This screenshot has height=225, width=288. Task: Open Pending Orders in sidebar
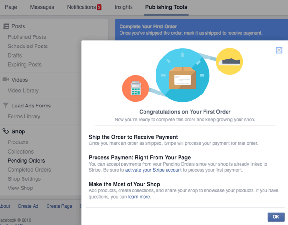click(26, 161)
